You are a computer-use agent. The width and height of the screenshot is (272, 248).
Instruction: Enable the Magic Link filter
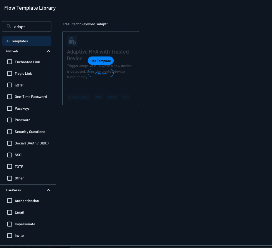tap(10, 73)
